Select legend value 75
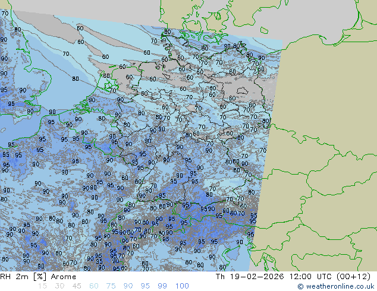The image size is (377, 291). [111, 286]
